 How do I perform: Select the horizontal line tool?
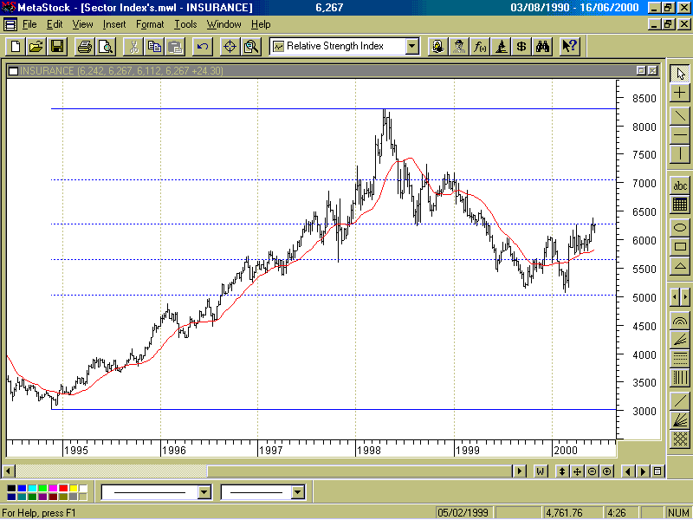[x=680, y=135]
